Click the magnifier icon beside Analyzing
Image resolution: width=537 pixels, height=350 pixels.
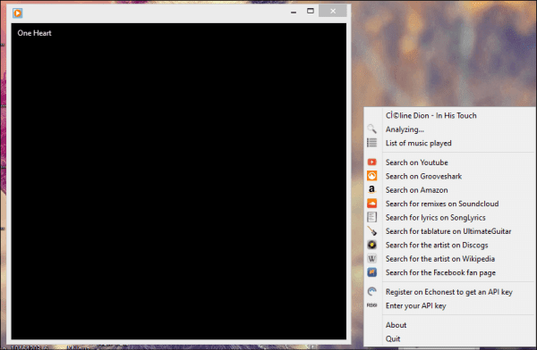point(372,129)
